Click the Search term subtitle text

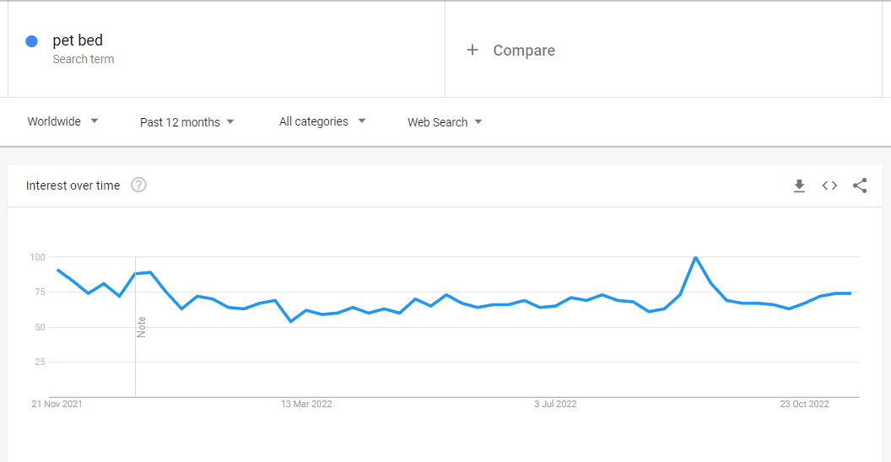click(x=84, y=59)
